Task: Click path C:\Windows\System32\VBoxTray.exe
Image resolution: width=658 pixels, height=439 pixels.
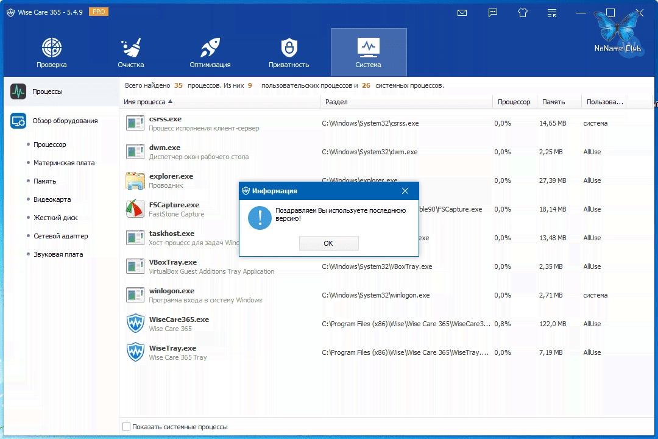Action: point(377,266)
